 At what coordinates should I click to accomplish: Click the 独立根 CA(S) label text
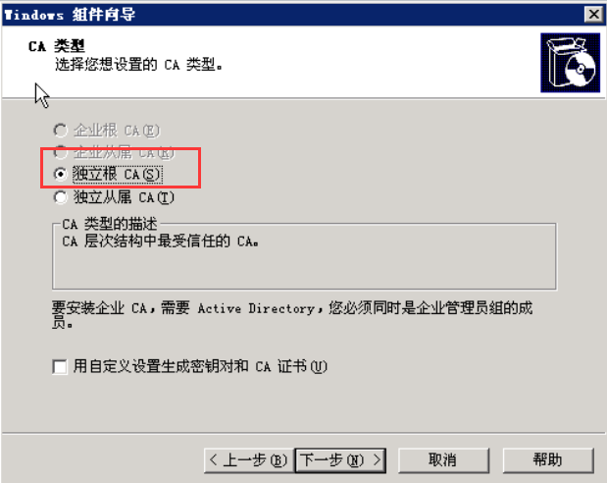tap(117, 175)
